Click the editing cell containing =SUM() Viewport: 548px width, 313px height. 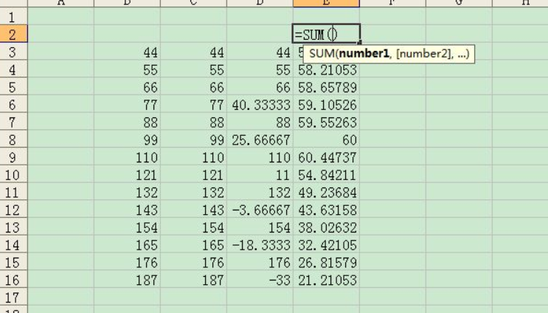(326, 33)
